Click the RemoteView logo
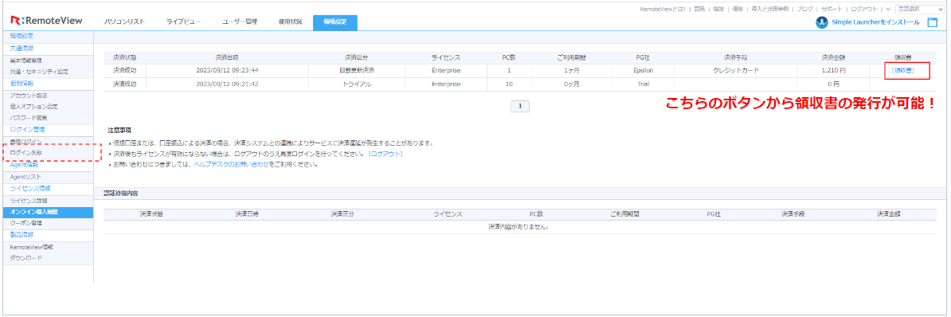The image size is (951, 317). (x=47, y=22)
